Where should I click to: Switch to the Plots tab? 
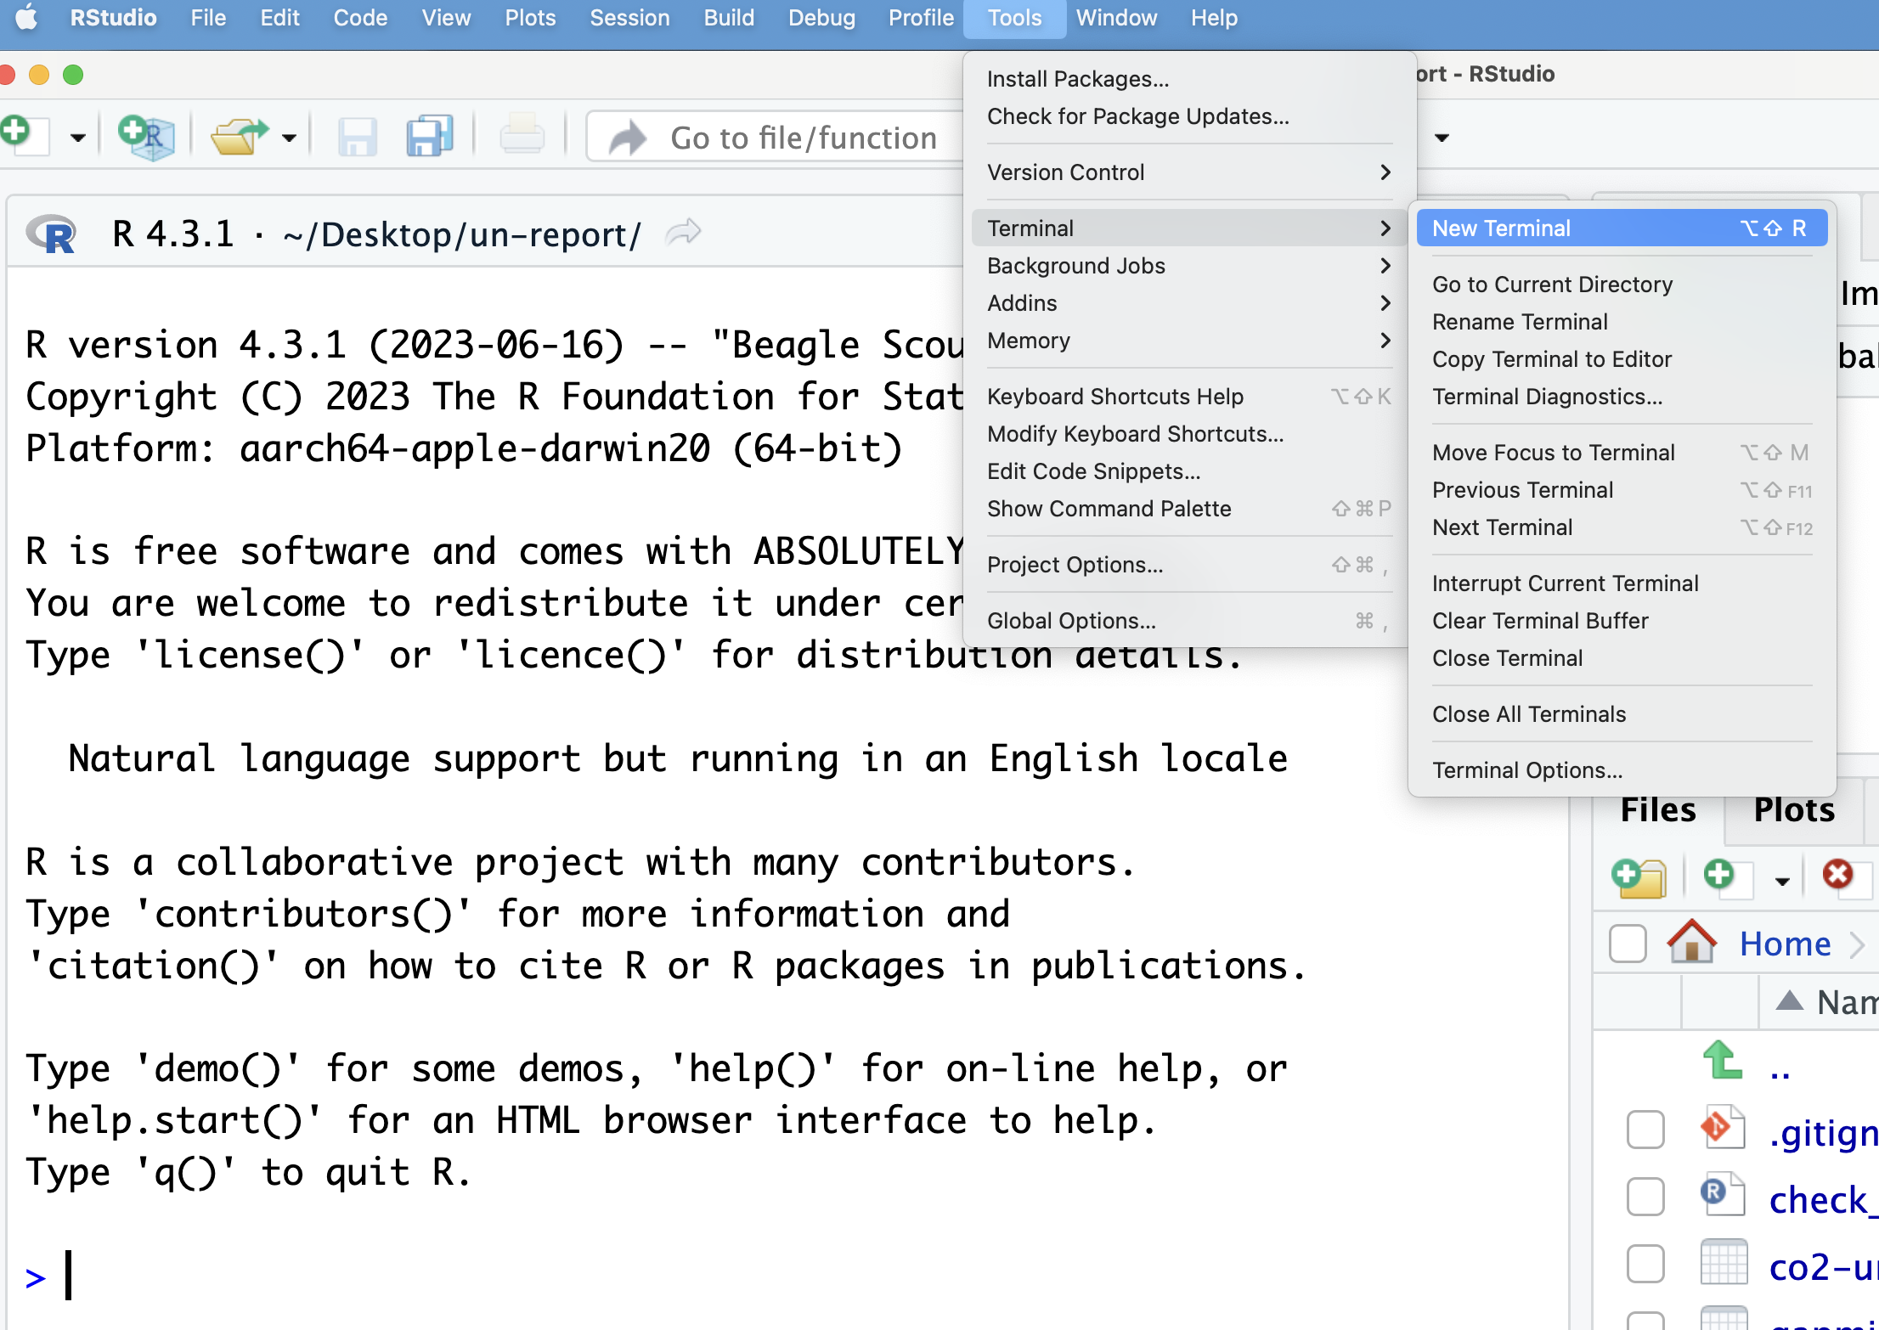[1794, 810]
